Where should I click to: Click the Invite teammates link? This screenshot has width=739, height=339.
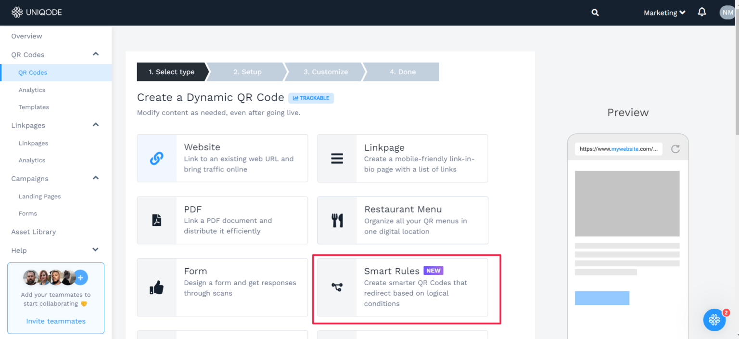click(x=55, y=321)
